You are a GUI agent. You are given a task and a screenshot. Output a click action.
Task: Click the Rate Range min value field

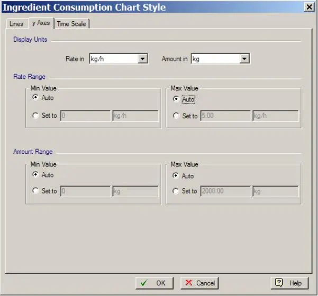pyautogui.click(x=85, y=116)
